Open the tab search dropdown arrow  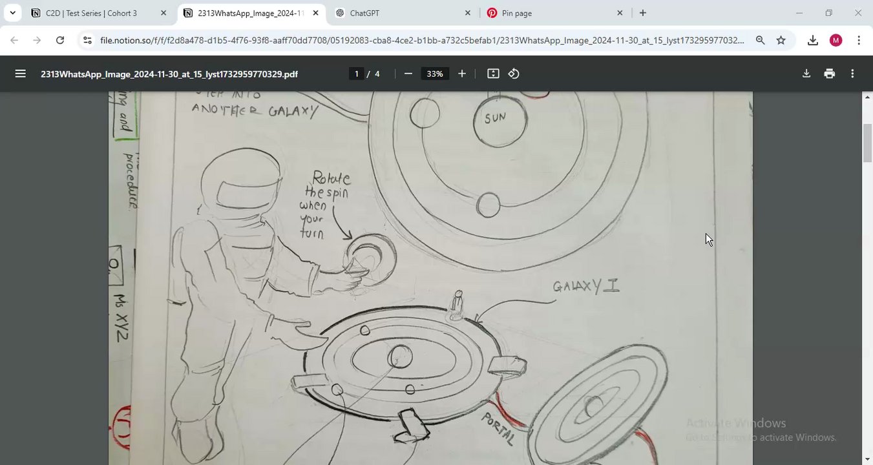(12, 13)
